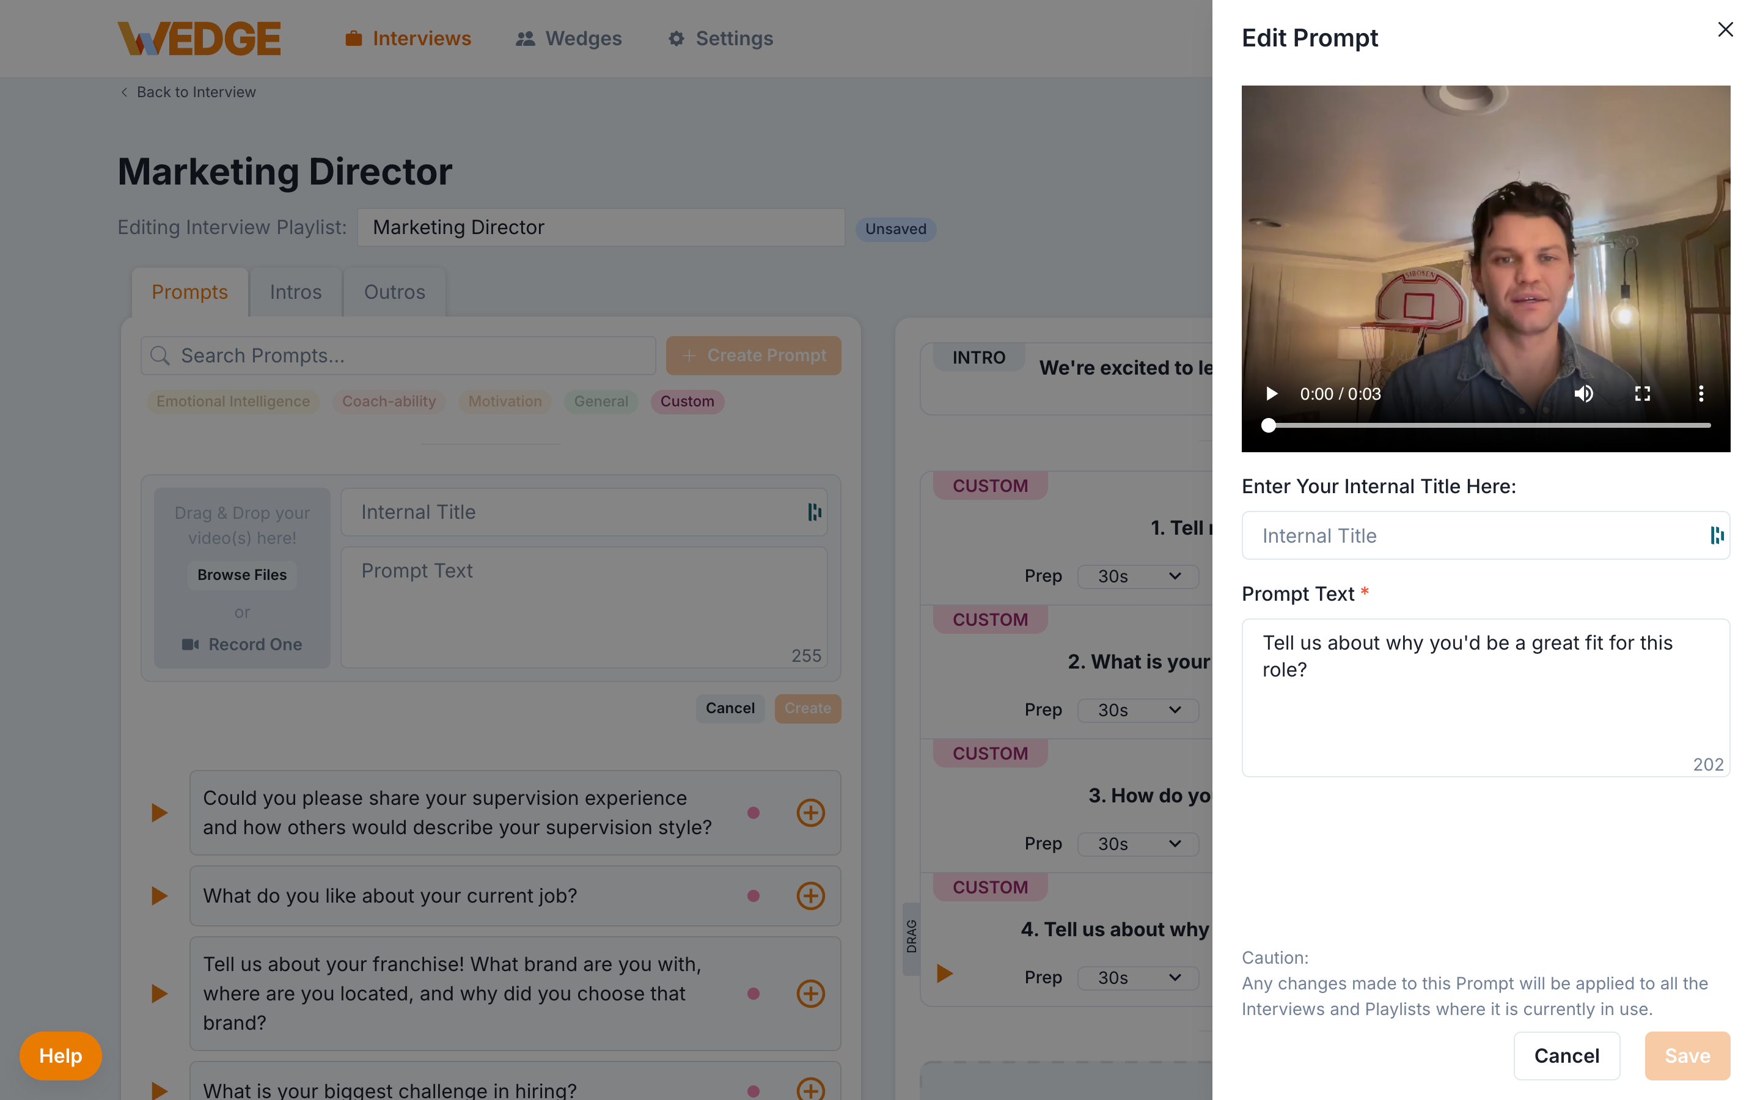Open the Prep time dropdown for question 1

pyautogui.click(x=1137, y=576)
